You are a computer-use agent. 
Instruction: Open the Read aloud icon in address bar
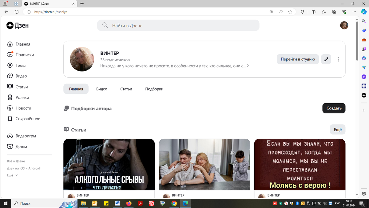[281, 12]
